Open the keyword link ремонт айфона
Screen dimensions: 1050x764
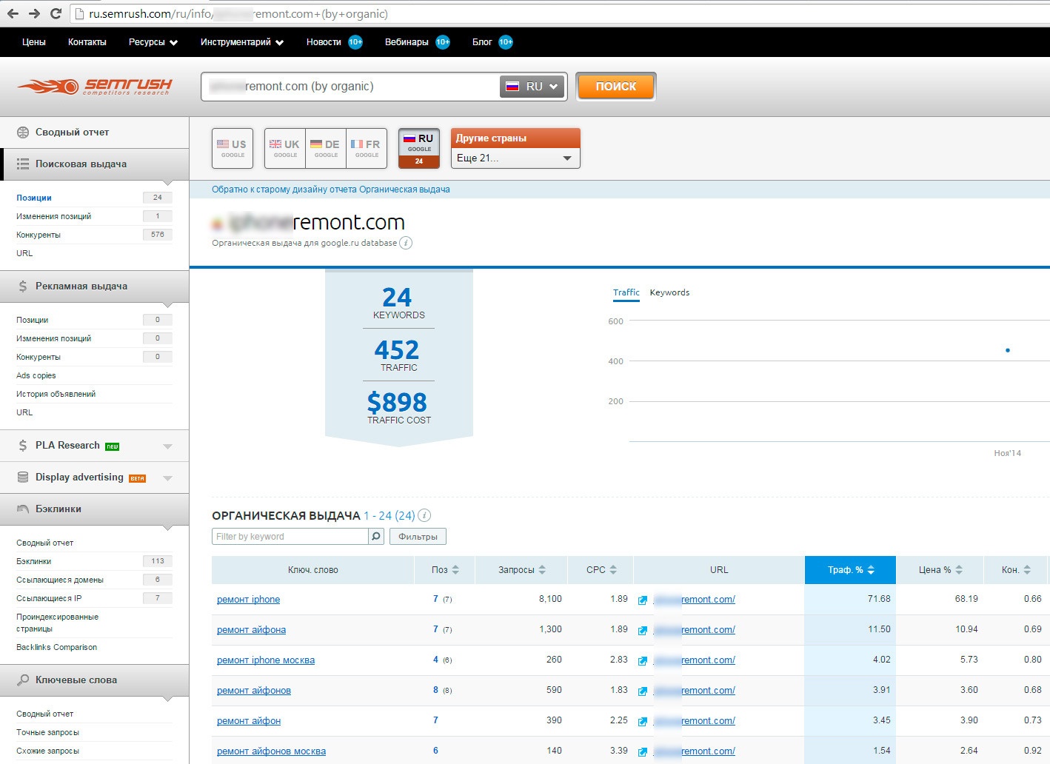251,630
